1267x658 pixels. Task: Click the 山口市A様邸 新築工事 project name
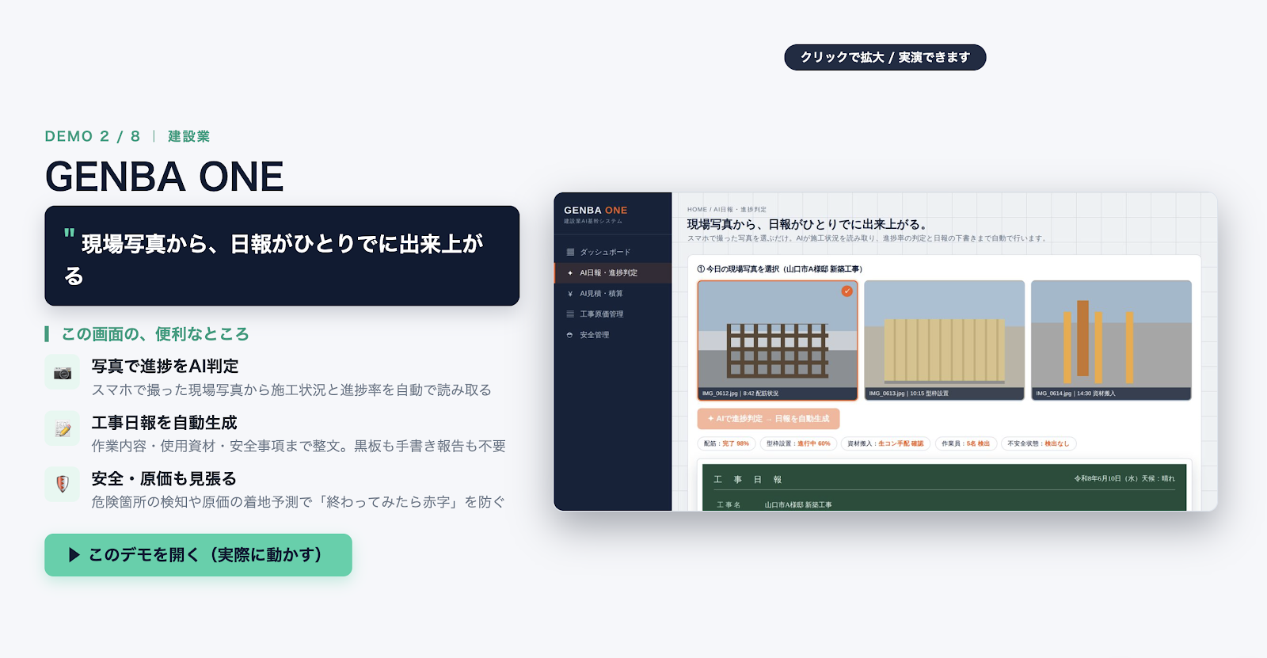click(x=798, y=505)
